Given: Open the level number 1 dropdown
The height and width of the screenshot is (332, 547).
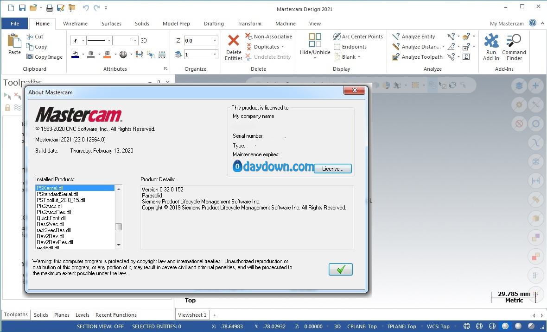Looking at the screenshot, I should [x=215, y=54].
